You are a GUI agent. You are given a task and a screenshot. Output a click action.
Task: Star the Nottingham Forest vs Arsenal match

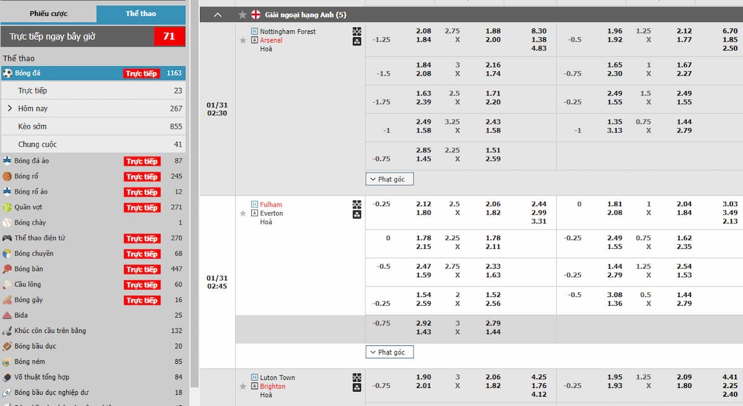[x=243, y=40]
